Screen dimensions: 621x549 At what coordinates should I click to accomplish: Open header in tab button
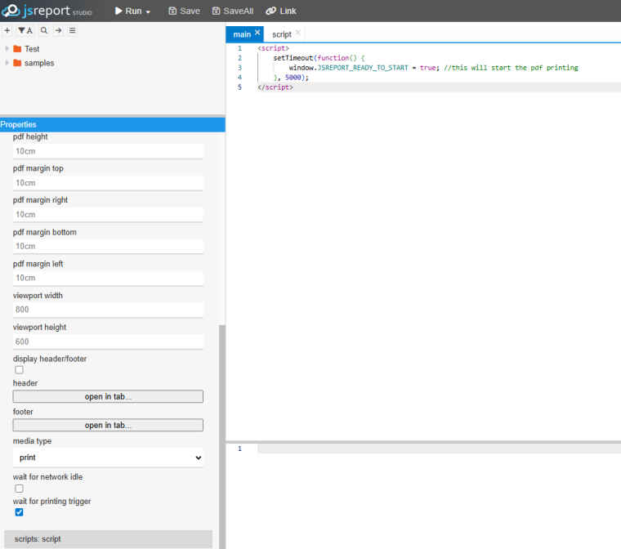pos(108,396)
